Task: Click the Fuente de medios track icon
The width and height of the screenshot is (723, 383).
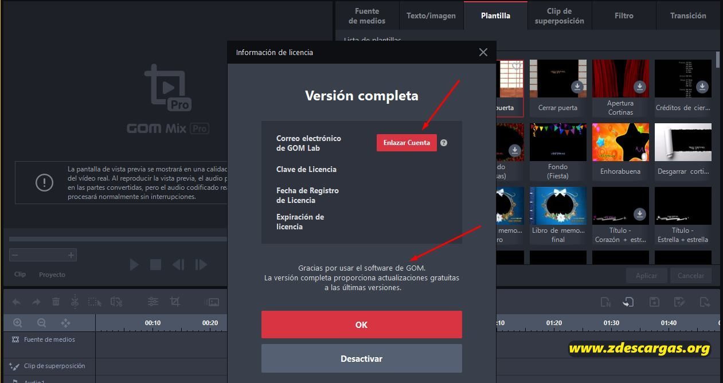Action: pyautogui.click(x=15, y=339)
